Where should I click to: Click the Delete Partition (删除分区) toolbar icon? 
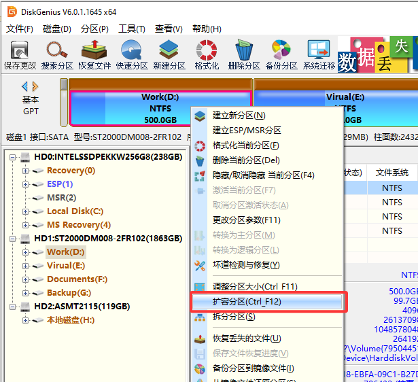243,54
